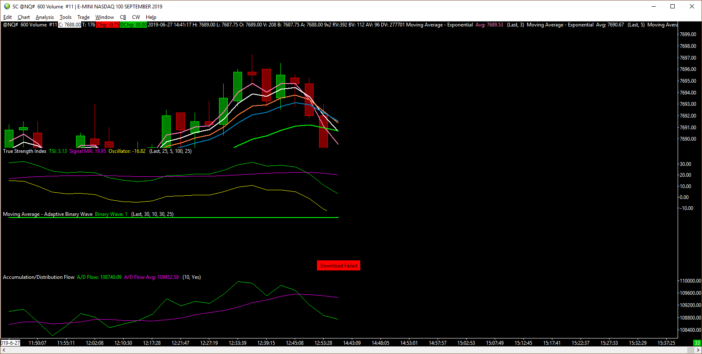702x354 pixels.
Task: Click the Accumulation/Distribution Flow study label
Action: (39, 277)
